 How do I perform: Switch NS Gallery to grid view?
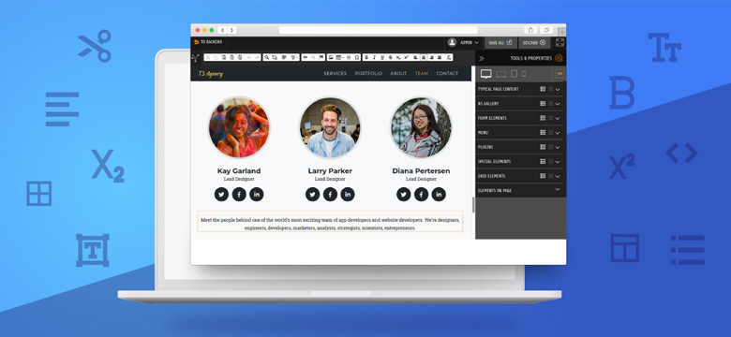543,103
